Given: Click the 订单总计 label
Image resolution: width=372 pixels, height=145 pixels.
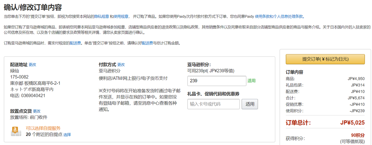Looking at the screenshot, I should click(x=298, y=123).
